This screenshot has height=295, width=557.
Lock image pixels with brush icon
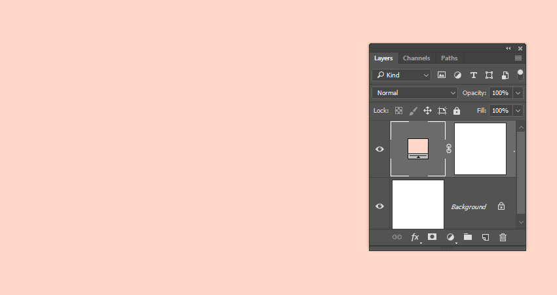(x=413, y=111)
